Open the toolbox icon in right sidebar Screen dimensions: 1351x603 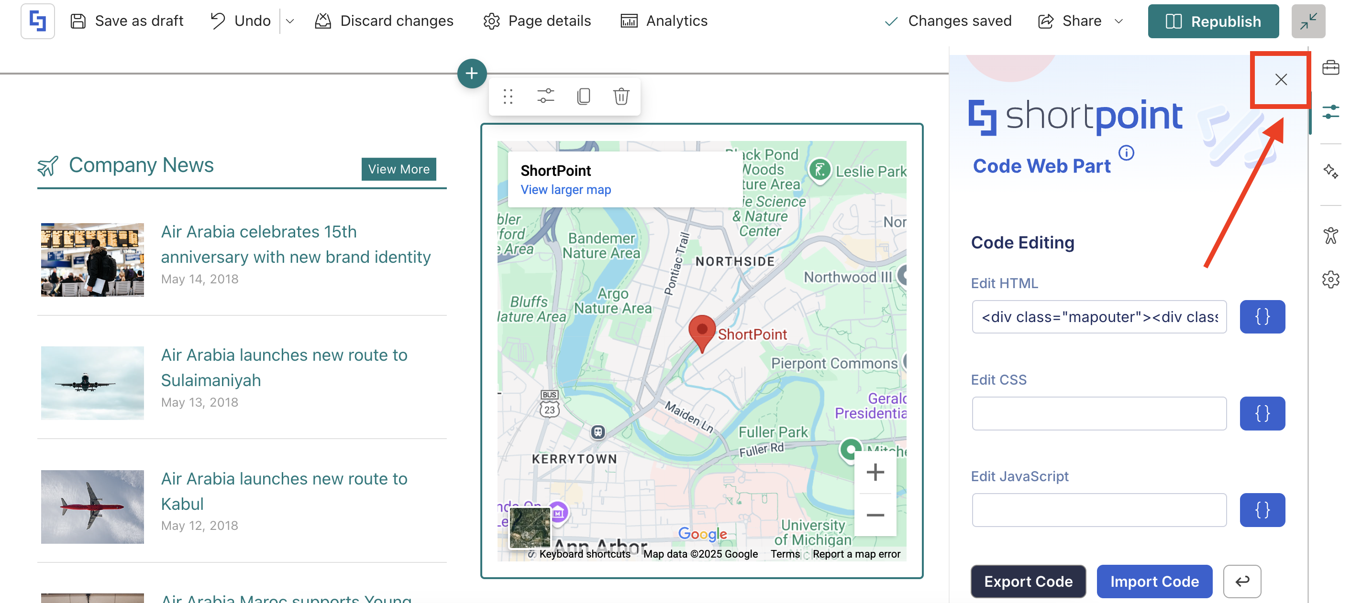1330,68
